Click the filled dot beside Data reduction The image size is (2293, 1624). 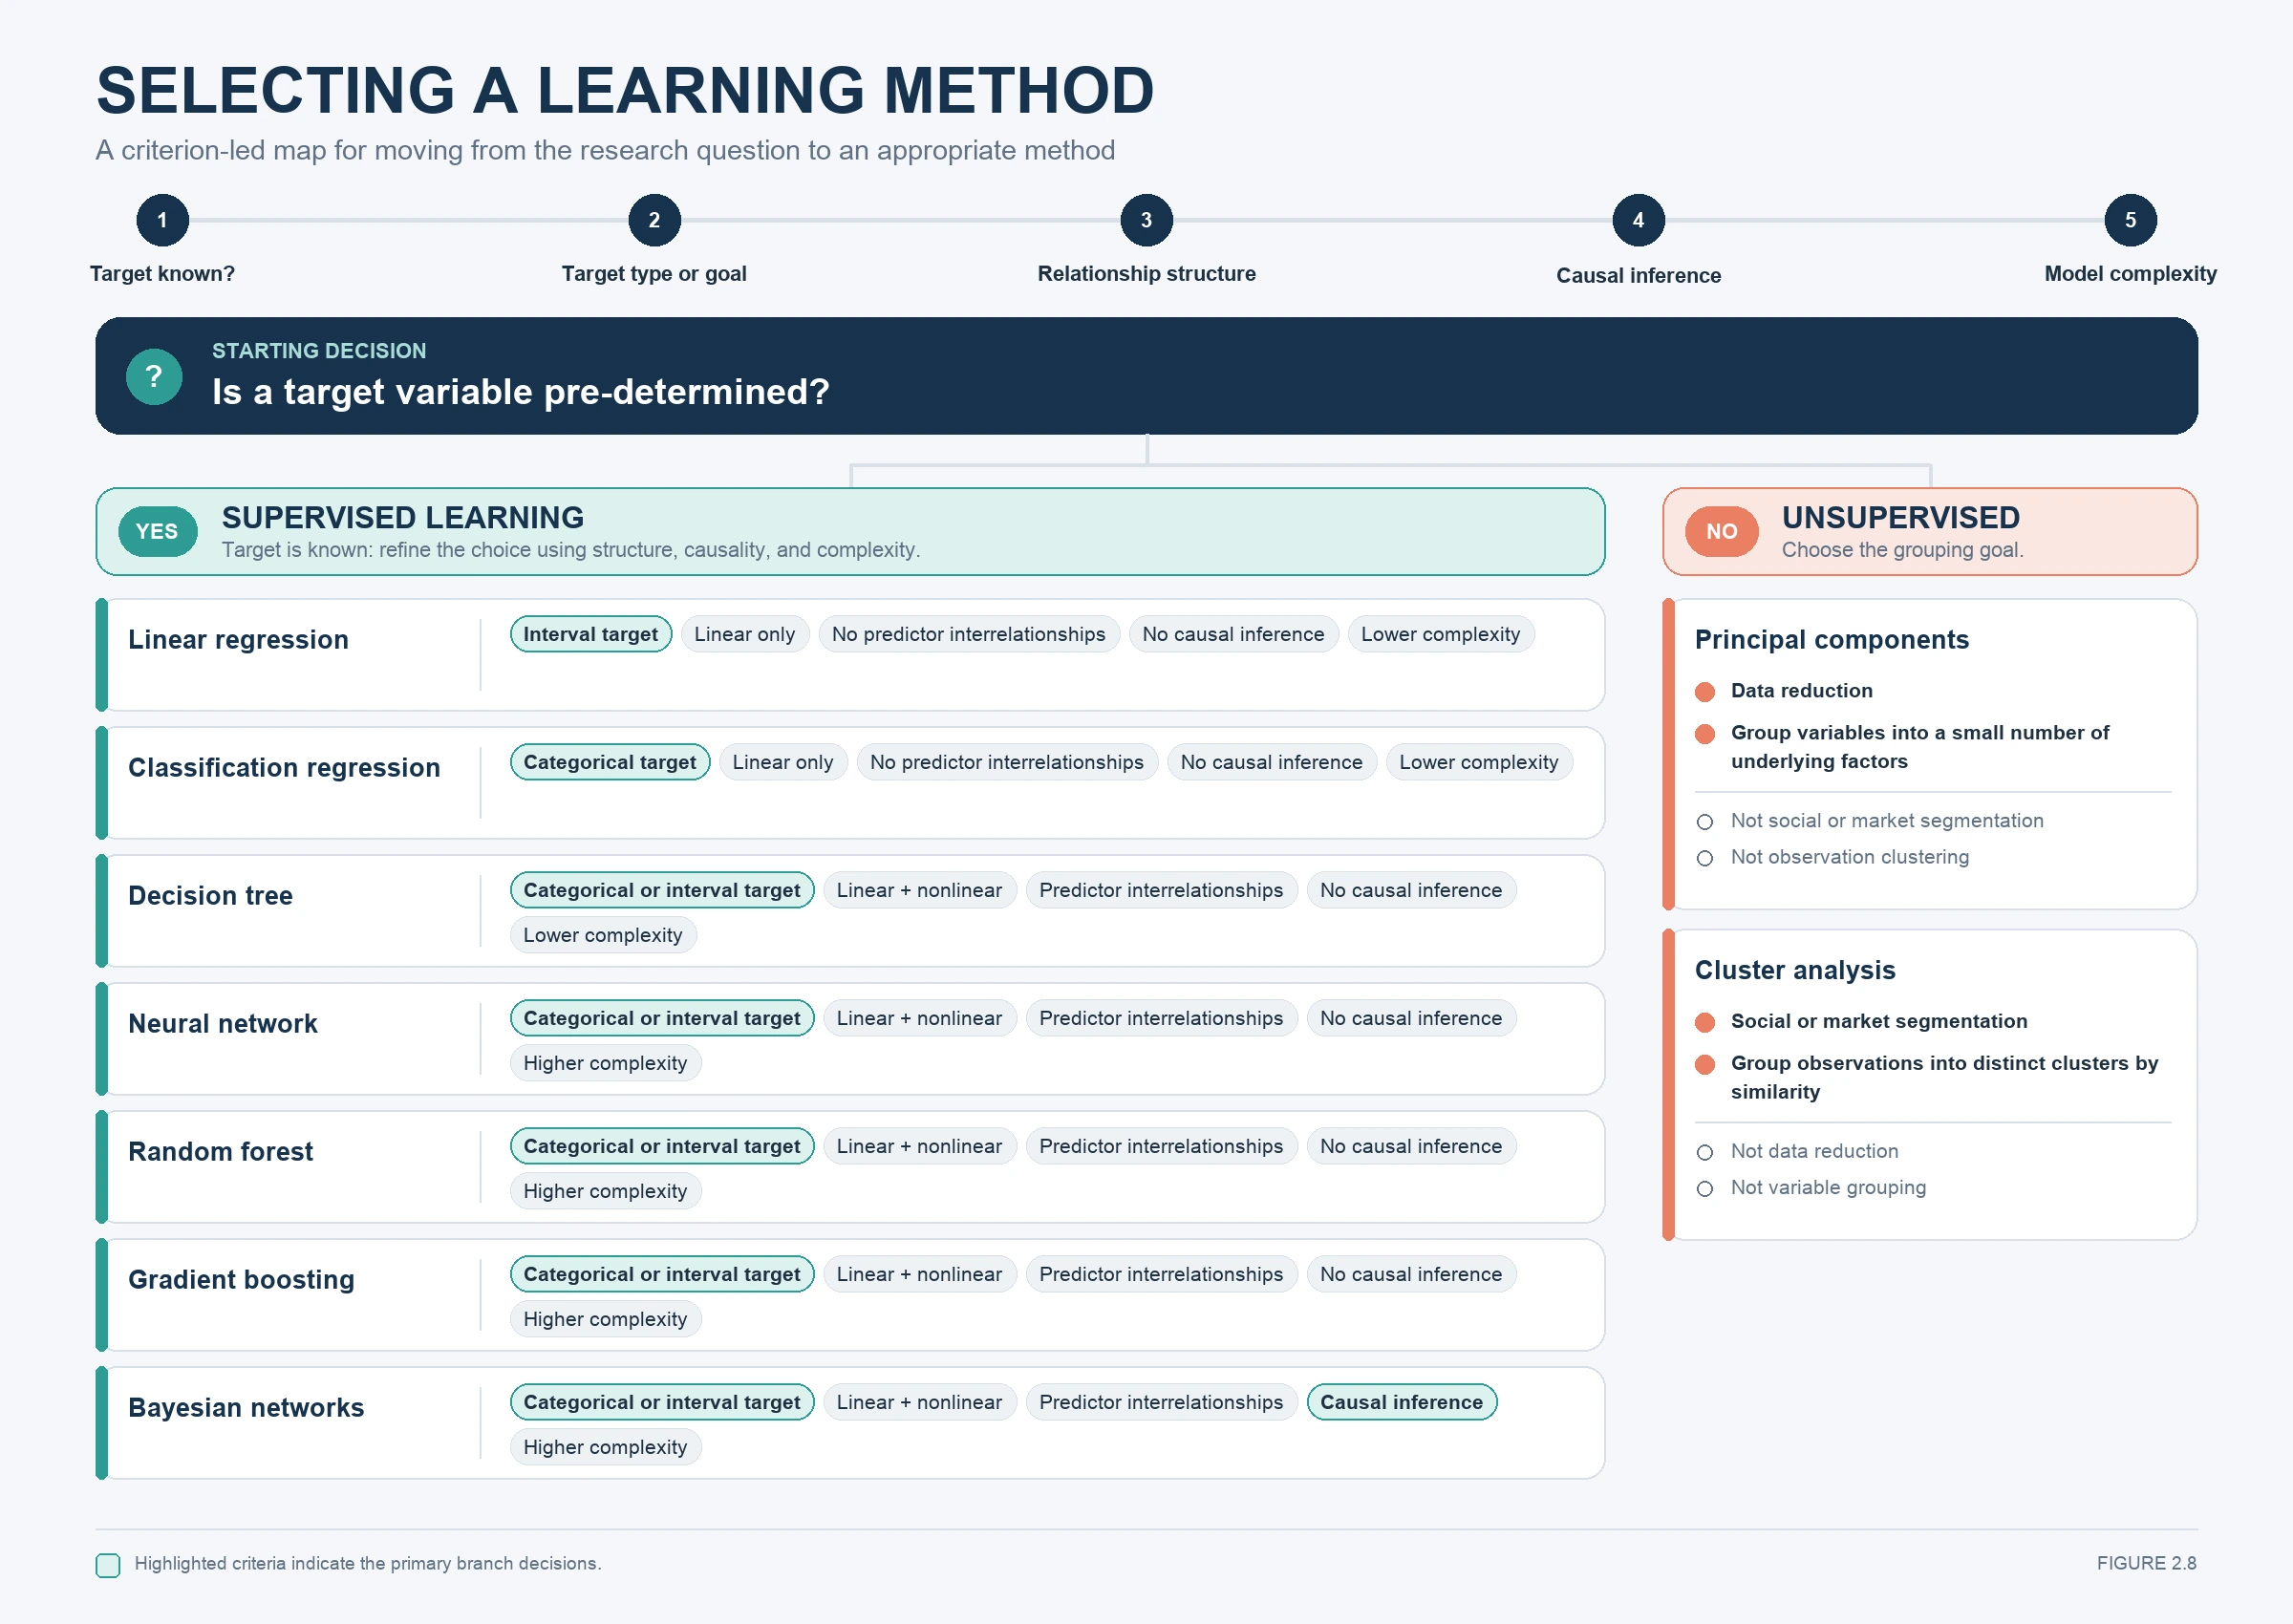(1705, 692)
